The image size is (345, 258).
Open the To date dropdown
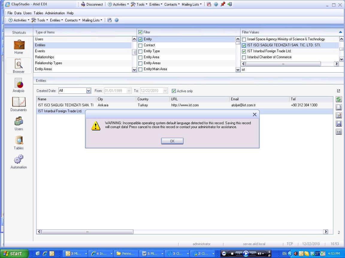pyautogui.click(x=165, y=90)
